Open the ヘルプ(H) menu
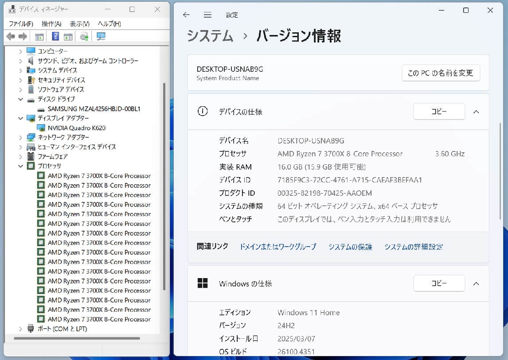Image resolution: width=508 pixels, height=360 pixels. coord(109,23)
